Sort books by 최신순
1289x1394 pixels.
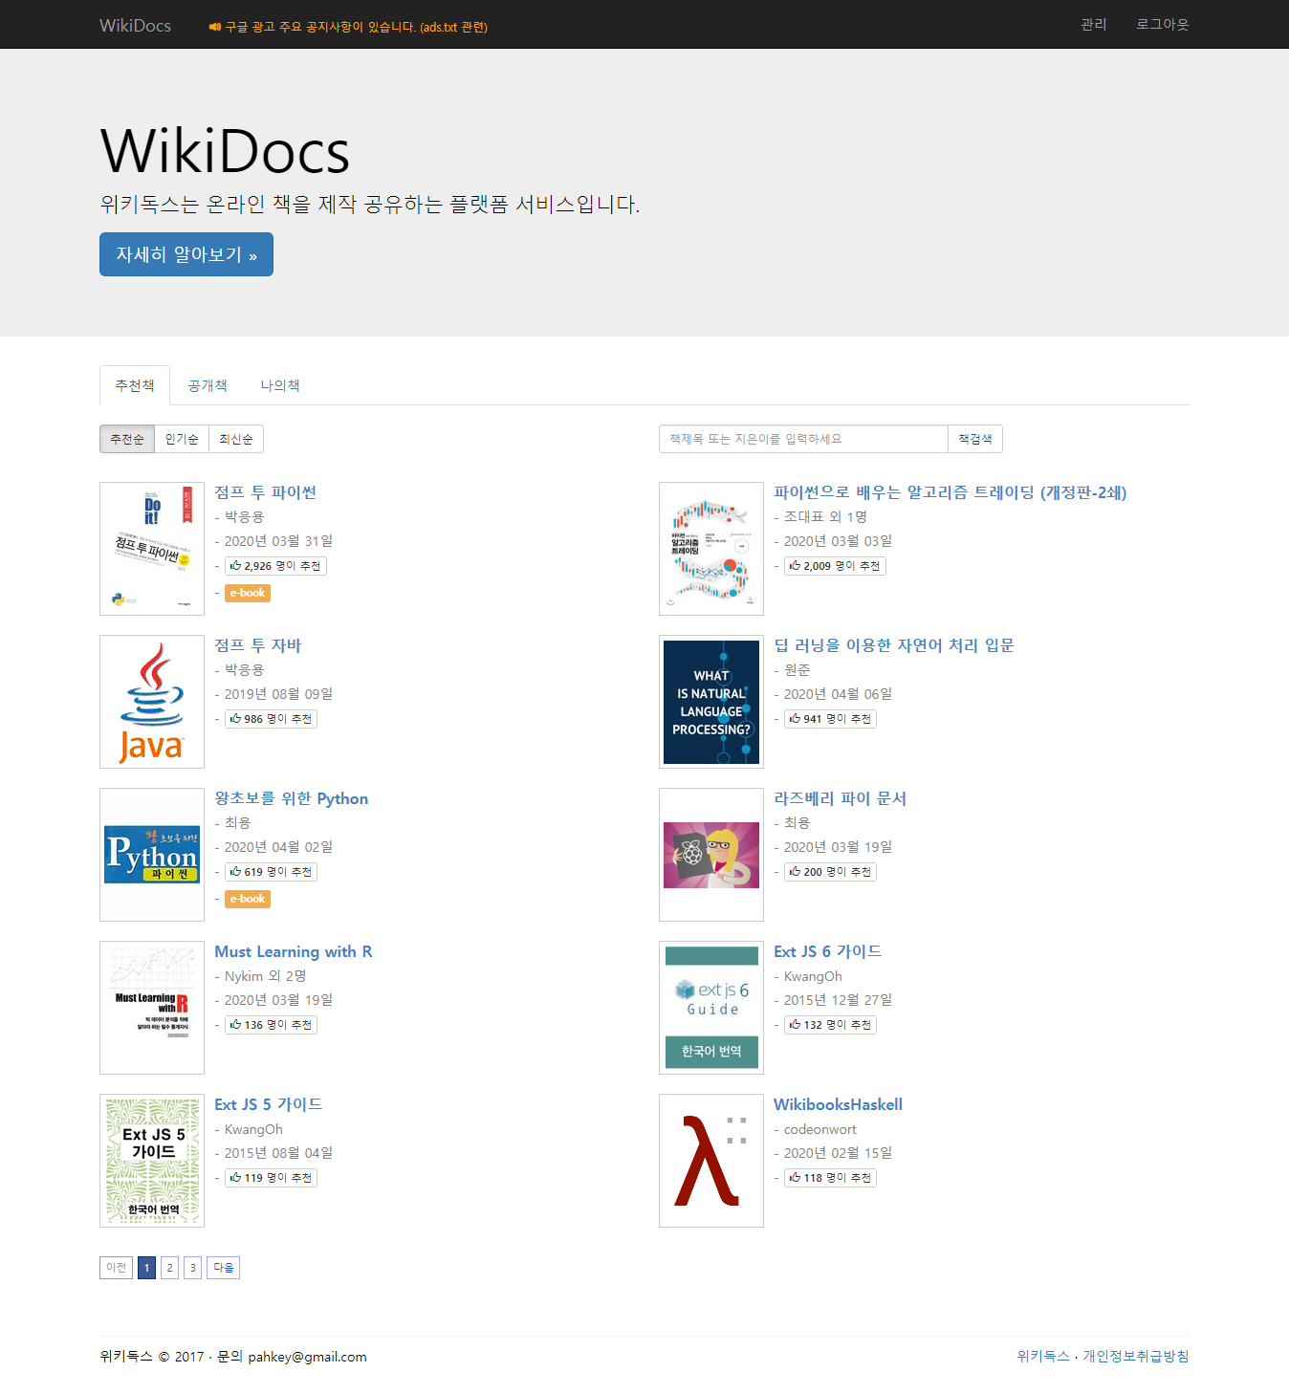coord(236,439)
